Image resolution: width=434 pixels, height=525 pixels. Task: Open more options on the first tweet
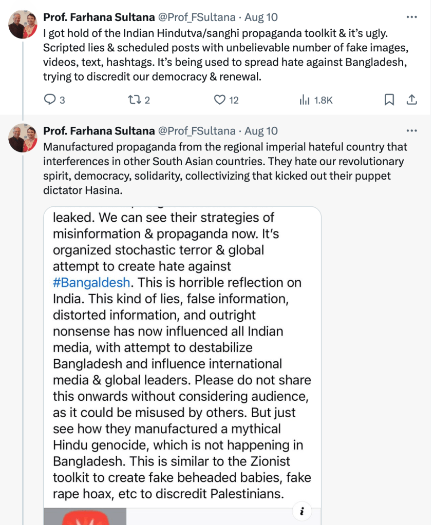[411, 17]
